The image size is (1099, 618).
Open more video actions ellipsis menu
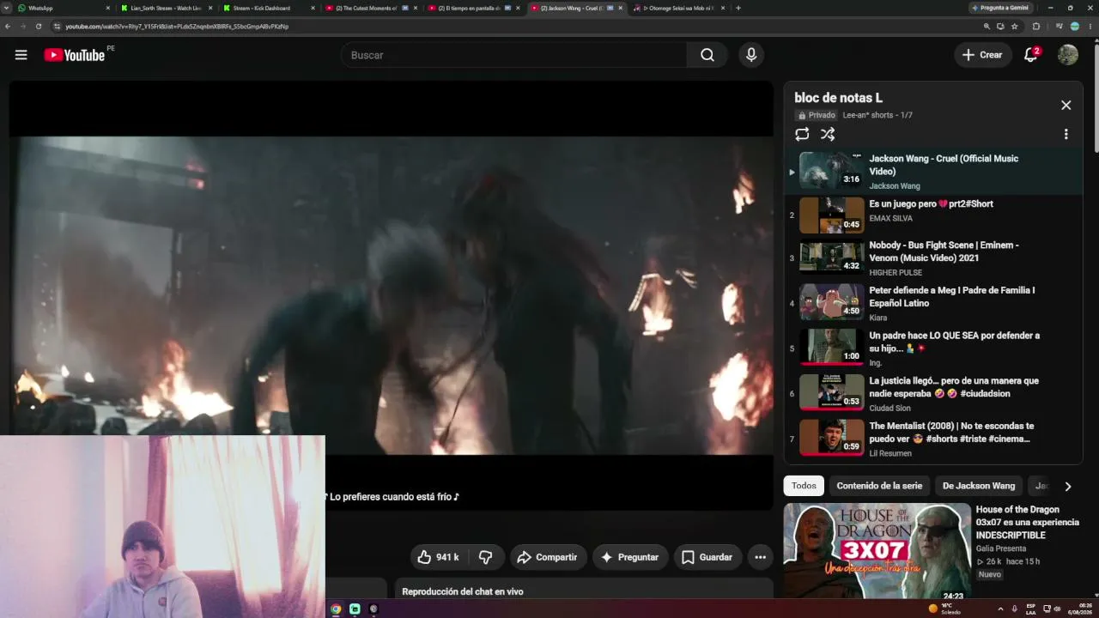click(760, 557)
